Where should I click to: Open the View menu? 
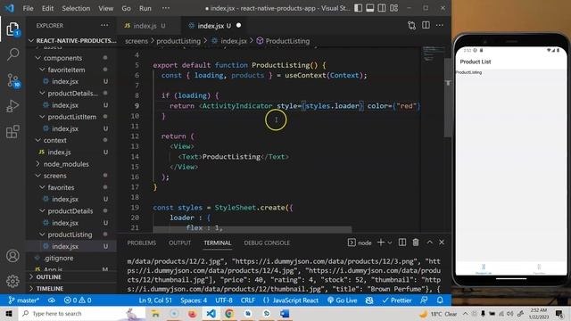point(105,8)
